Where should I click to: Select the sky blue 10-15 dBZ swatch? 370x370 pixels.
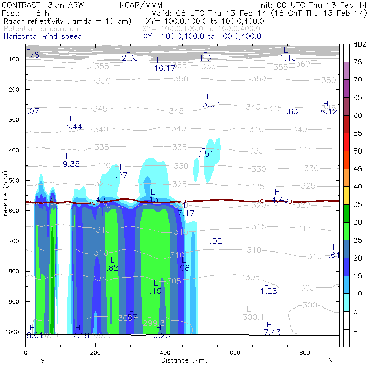pyautogui.click(x=346, y=285)
